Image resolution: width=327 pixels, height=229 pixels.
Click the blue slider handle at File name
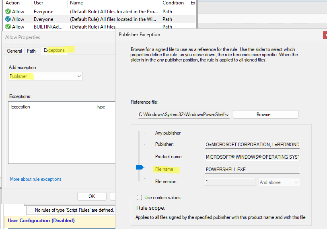[139, 167]
